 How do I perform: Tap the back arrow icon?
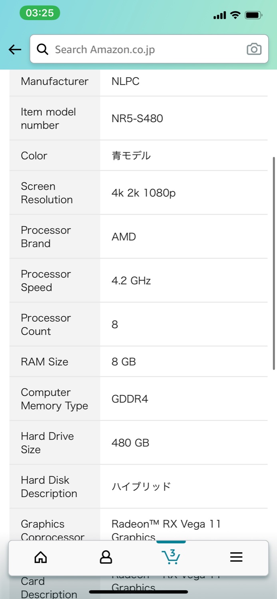tap(15, 50)
